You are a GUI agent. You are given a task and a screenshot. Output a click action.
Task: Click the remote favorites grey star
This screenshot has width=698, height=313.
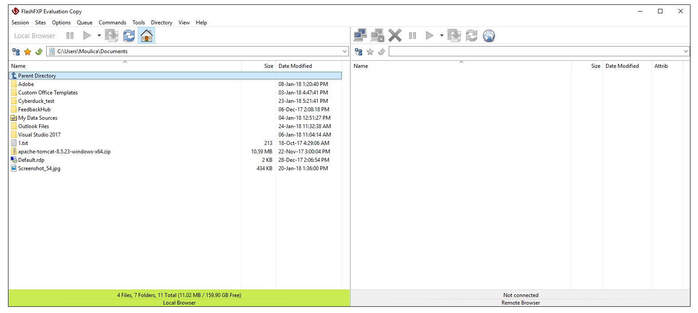[x=370, y=52]
